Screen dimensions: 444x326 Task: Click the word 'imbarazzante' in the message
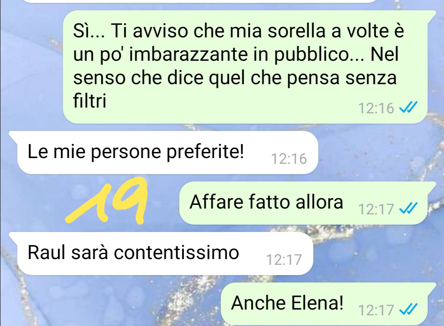tap(188, 54)
